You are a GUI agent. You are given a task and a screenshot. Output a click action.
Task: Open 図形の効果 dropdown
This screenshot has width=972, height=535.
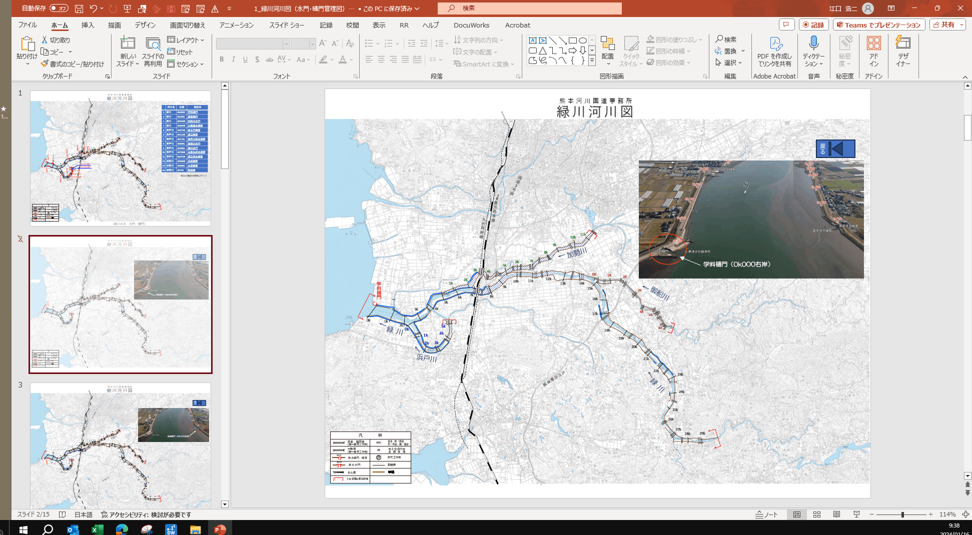coord(668,62)
